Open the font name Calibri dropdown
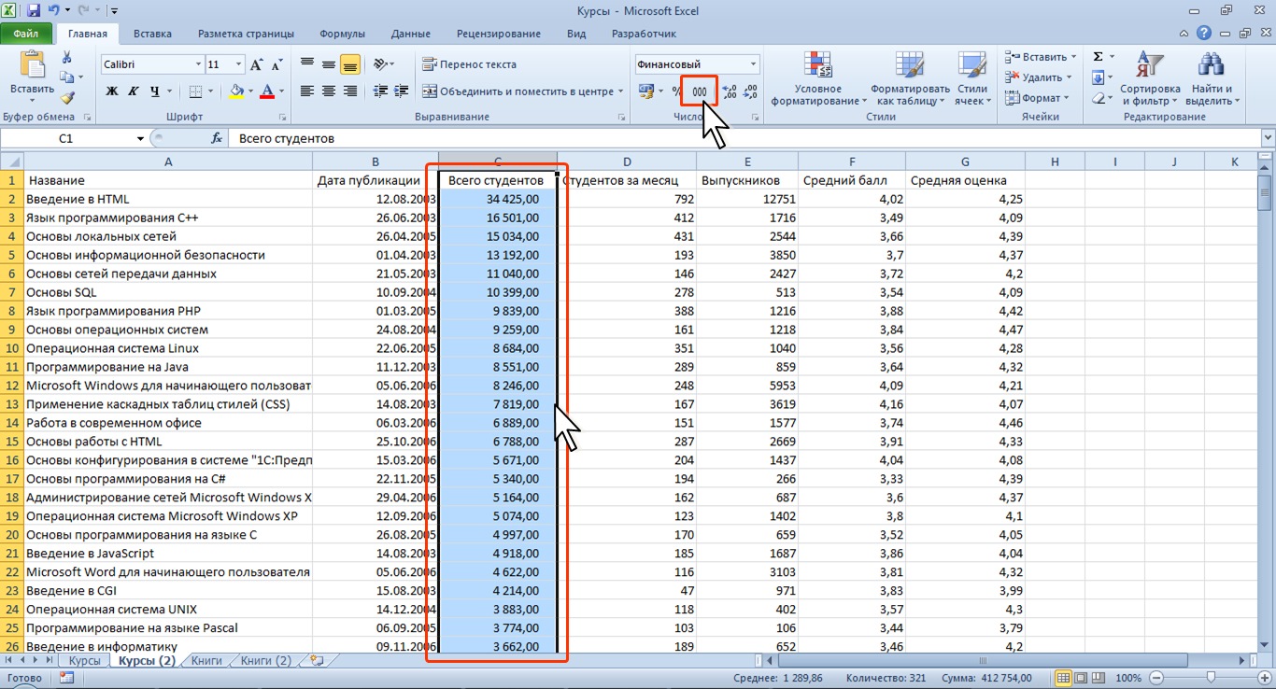 point(198,64)
